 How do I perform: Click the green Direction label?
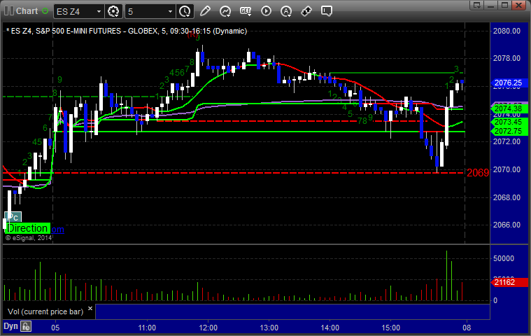click(28, 228)
